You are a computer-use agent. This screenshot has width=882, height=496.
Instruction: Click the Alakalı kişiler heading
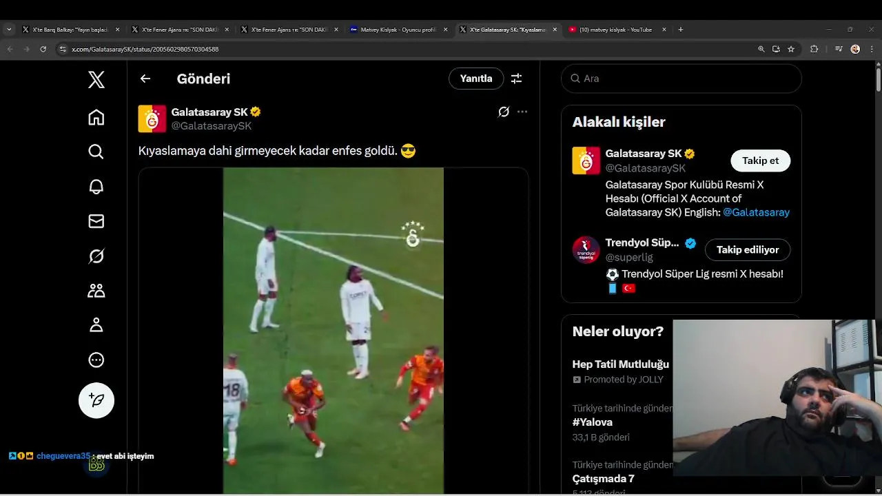pos(619,122)
